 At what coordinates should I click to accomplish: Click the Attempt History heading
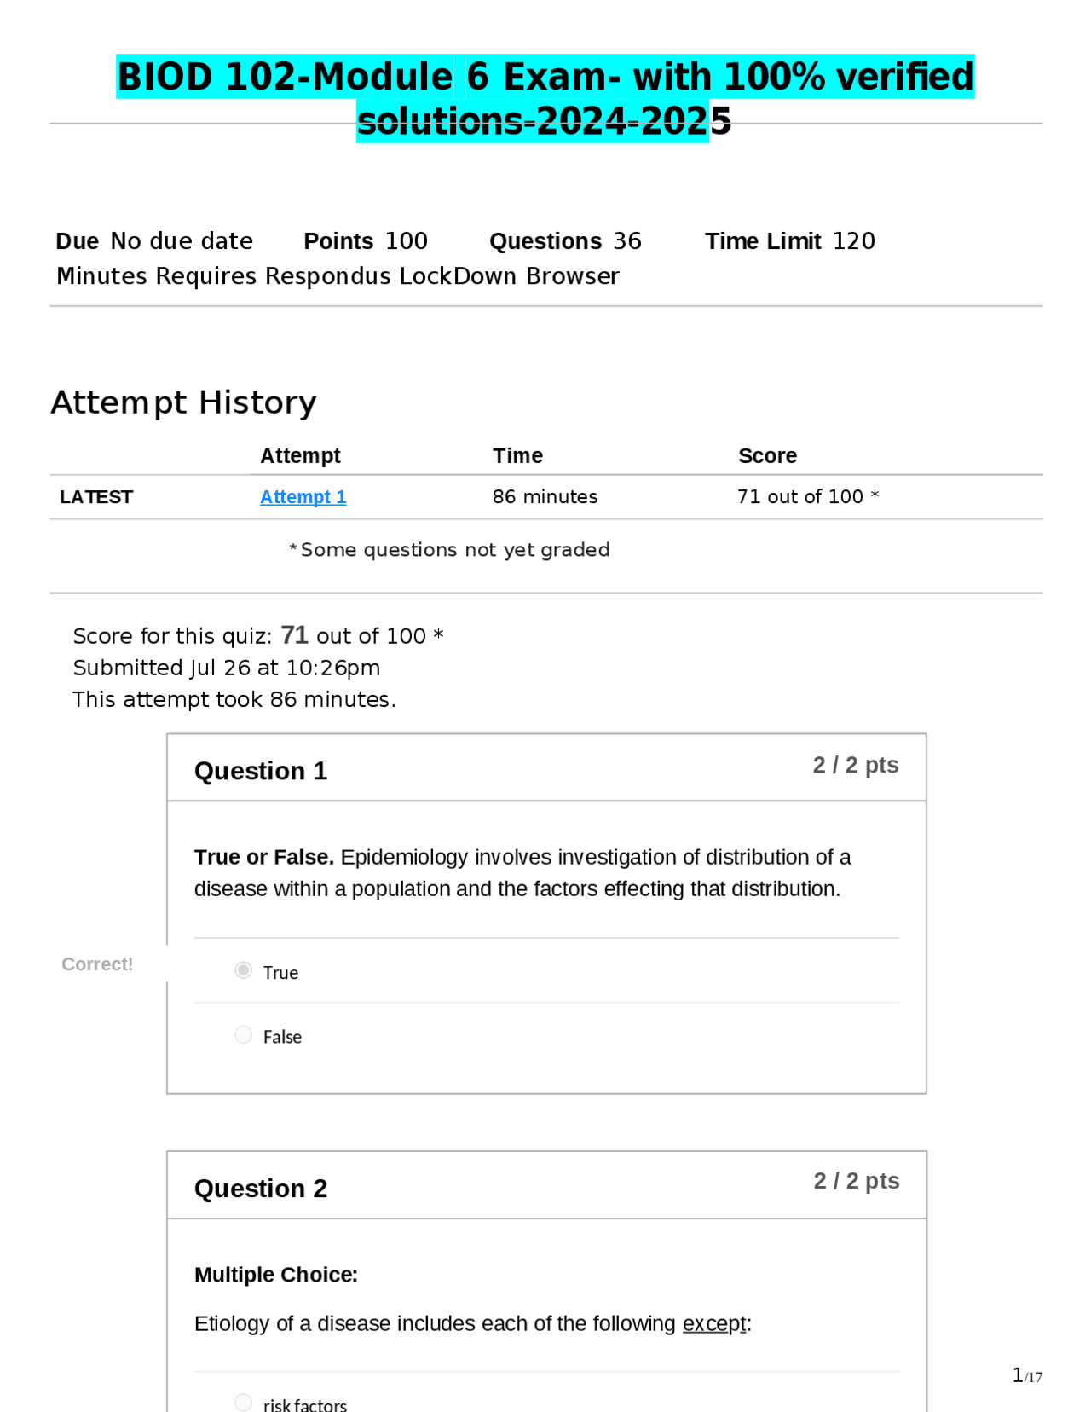click(x=183, y=402)
